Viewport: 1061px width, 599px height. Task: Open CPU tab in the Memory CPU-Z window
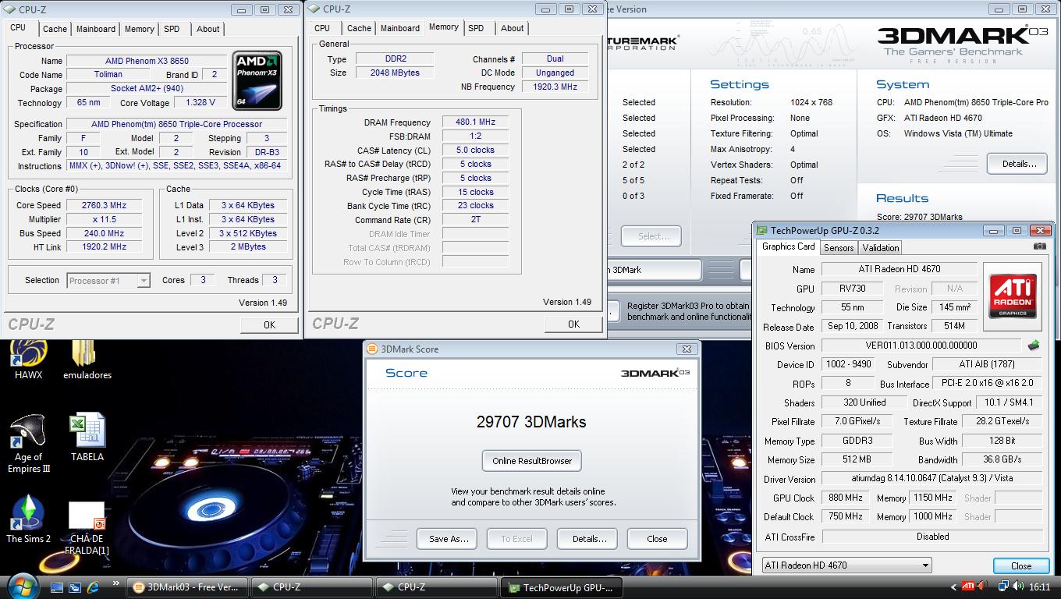coord(322,28)
